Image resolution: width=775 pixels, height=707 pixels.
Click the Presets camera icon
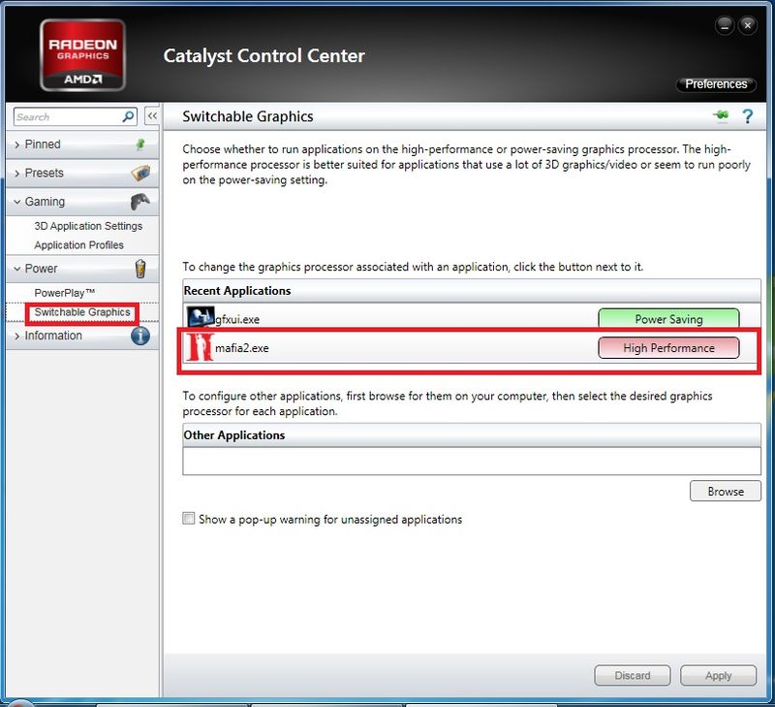(140, 173)
